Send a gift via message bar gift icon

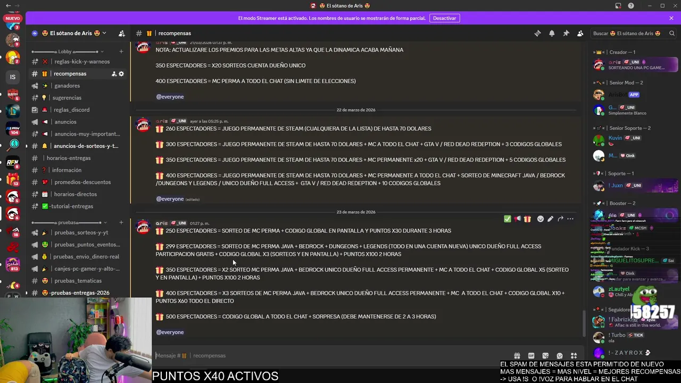click(517, 355)
